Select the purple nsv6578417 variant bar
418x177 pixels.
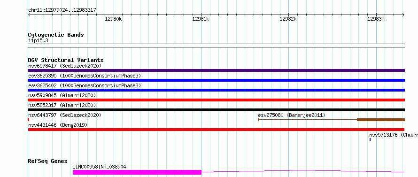click(217, 70)
